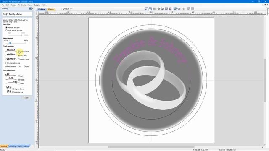Image resolution: width=269 pixels, height=151 pixels.
Task: Switch to the 3D View tab
Action: pyautogui.click(x=51, y=9)
